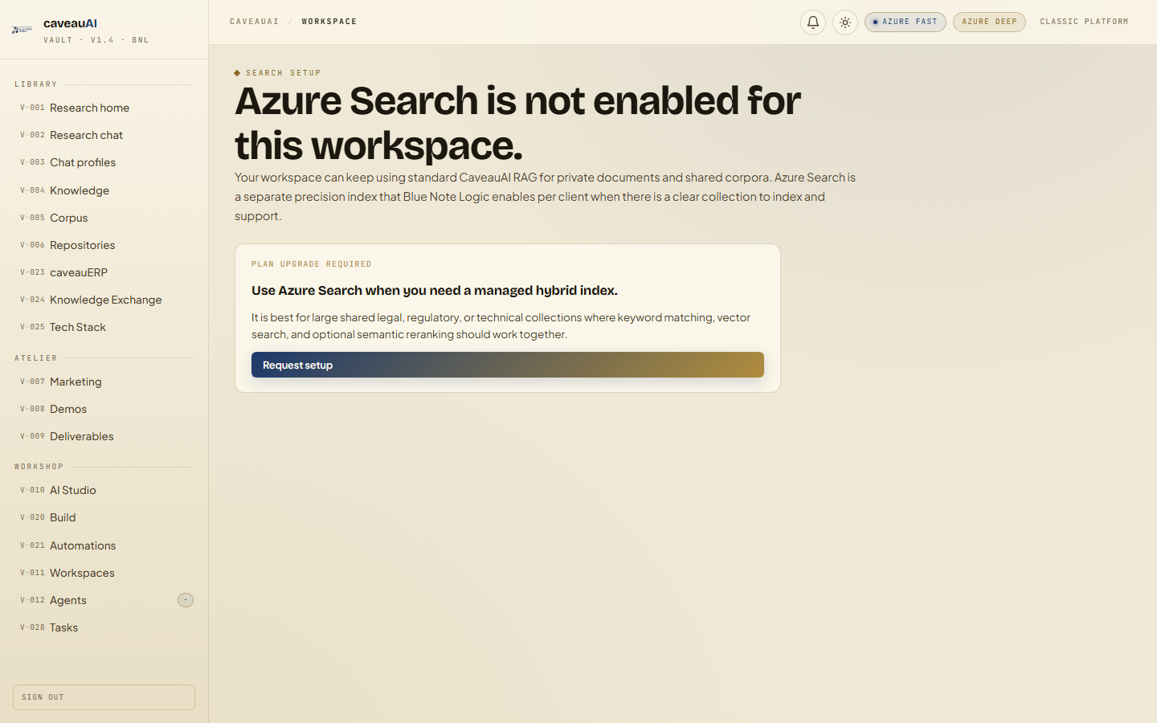Screen dimensions: 1157x723
Task: Open Workspaces
Action: (104, 573)
